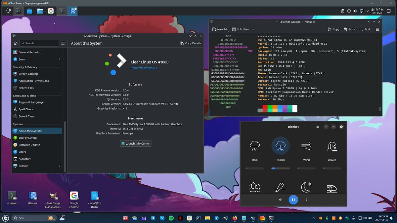Click the Konsole vertical scrollbar
Viewport: 397px width, 223px height.
[x=380, y=109]
